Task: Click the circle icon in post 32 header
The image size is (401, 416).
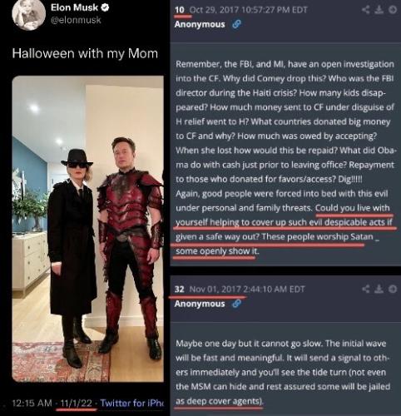Action: [393, 289]
